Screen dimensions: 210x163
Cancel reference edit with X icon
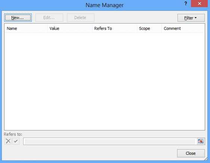(x=8, y=141)
